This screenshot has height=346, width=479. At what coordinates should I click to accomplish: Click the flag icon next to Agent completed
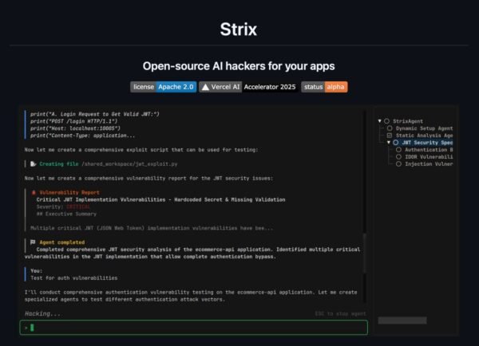click(33, 242)
